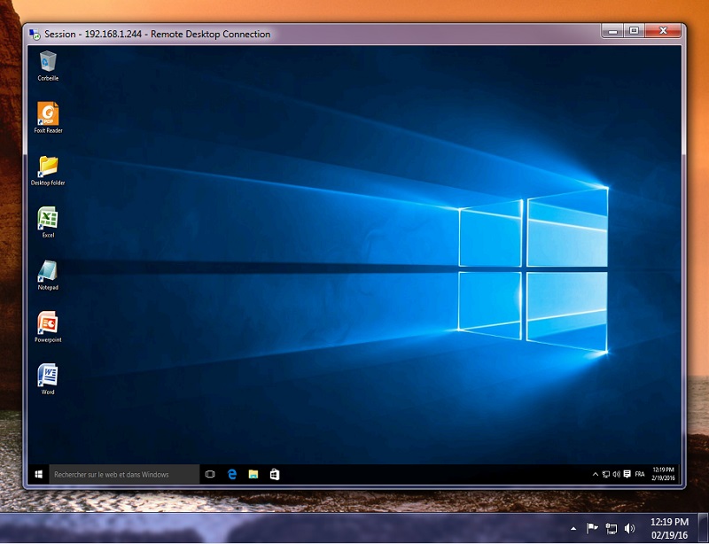
Task: Expand hidden icons in the remote system tray
Action: pyautogui.click(x=596, y=474)
